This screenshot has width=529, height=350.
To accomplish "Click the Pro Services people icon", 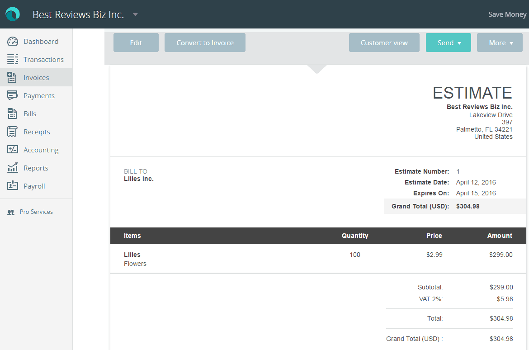I will click(10, 212).
